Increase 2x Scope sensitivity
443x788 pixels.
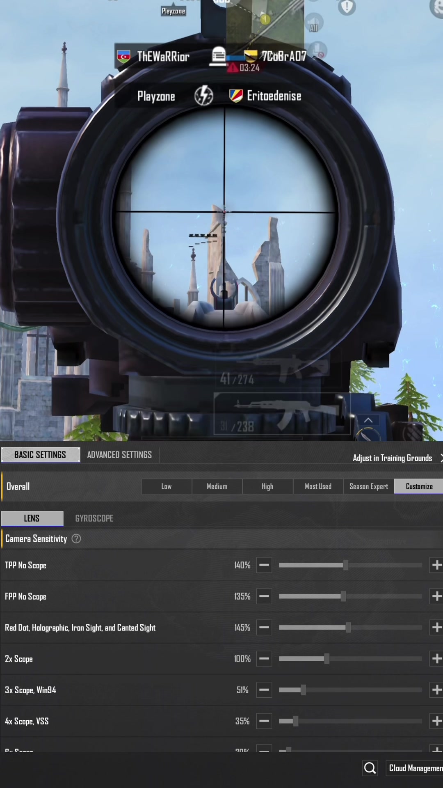coord(436,659)
